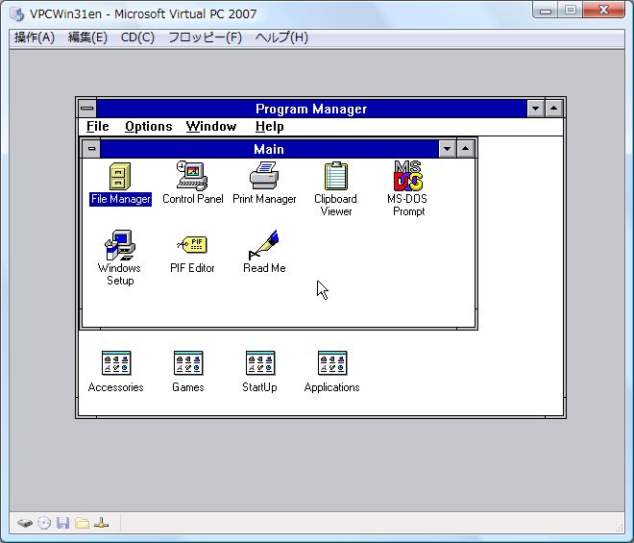Open the ヘルプ(H) menu

point(281,37)
